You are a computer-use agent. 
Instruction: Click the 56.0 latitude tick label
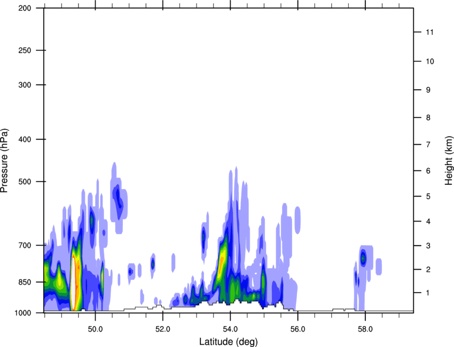pos(298,329)
